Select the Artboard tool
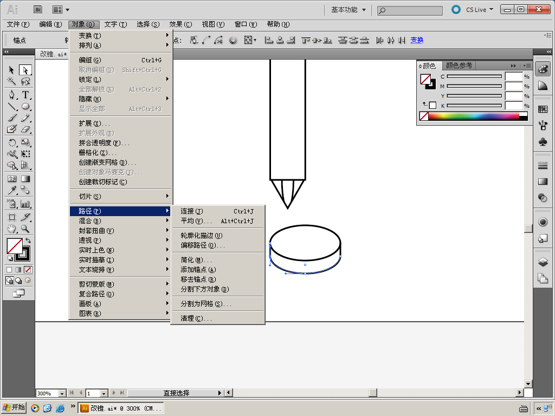The height and width of the screenshot is (416, 555). [x=11, y=217]
